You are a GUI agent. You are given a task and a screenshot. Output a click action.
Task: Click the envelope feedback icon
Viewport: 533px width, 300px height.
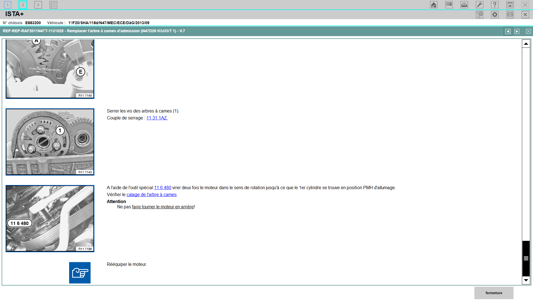[510, 15]
